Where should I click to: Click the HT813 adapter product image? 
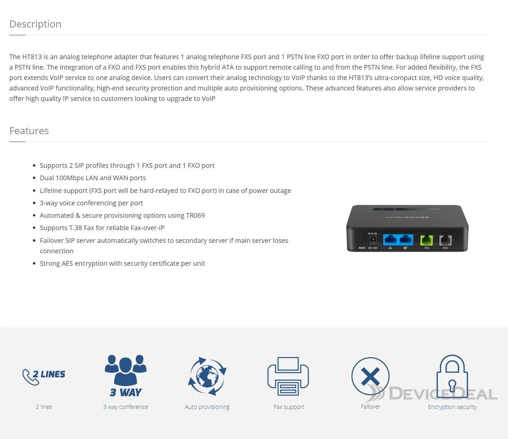(407, 228)
